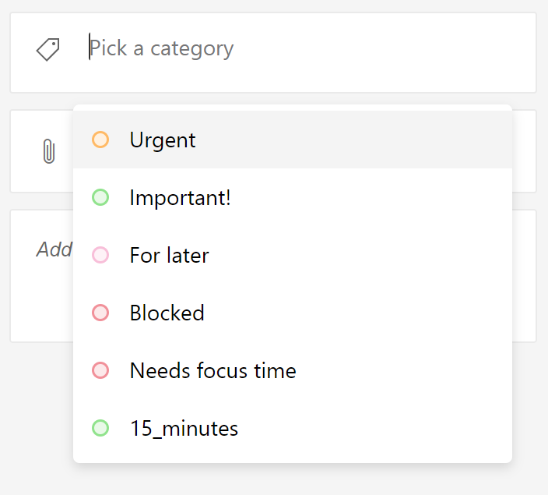Click the category tag icon
548x495 pixels.
pyautogui.click(x=48, y=49)
